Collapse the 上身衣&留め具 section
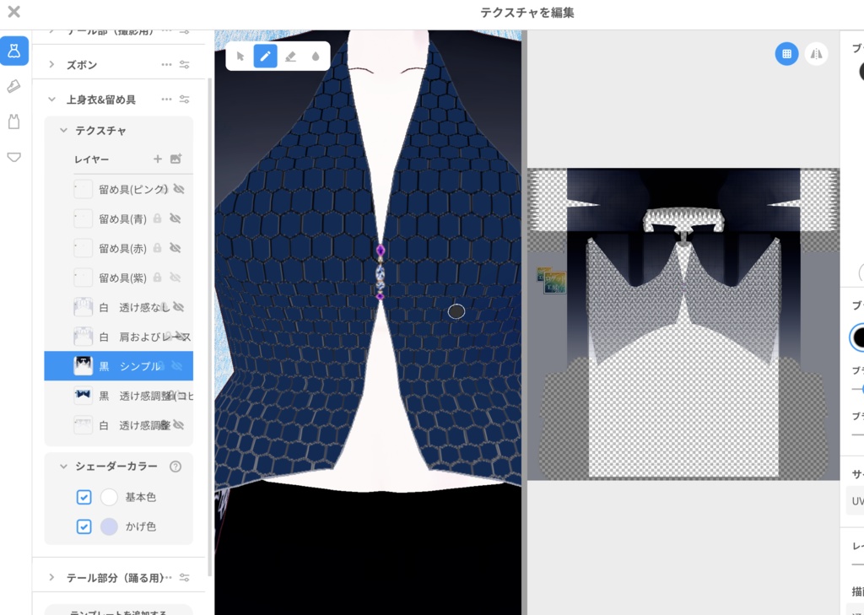Viewport: 864px width, 615px height. [51, 100]
